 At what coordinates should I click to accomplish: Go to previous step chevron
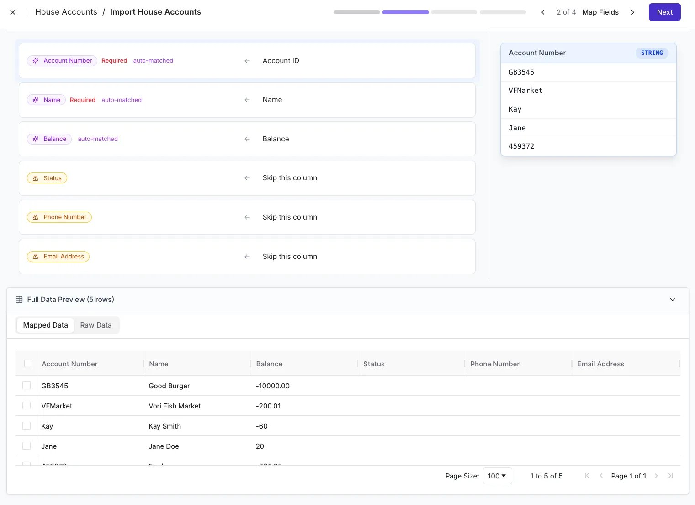click(543, 12)
